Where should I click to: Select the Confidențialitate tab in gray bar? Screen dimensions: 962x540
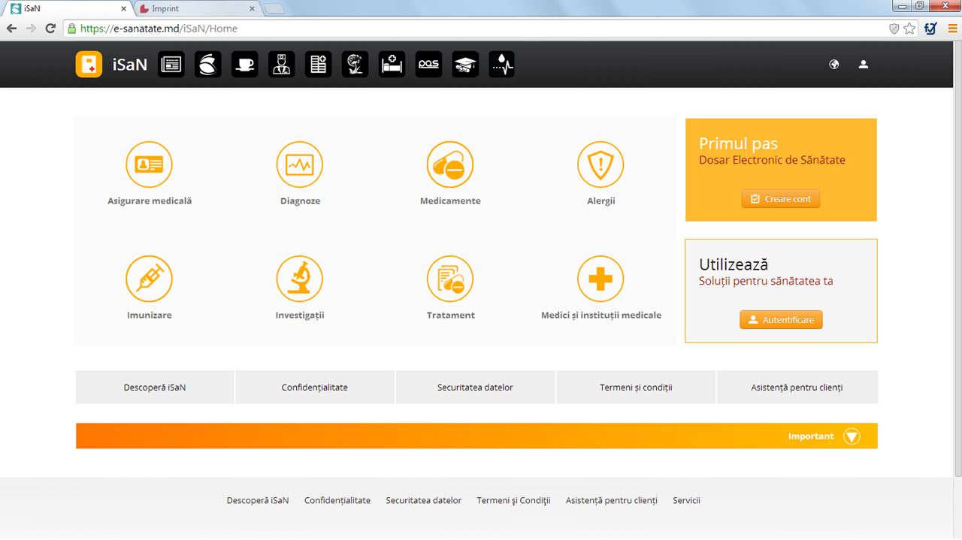pos(315,388)
